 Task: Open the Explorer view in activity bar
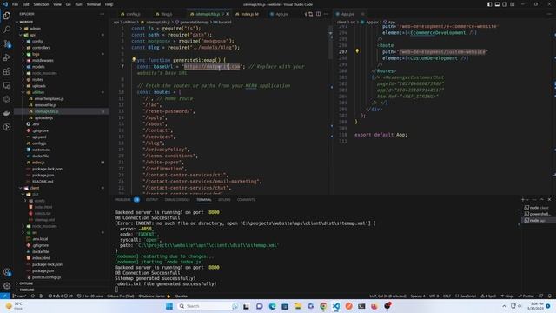coord(7,16)
